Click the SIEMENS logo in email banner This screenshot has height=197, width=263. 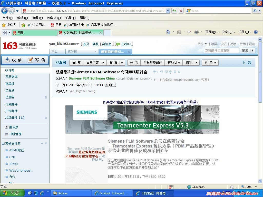[87, 112]
